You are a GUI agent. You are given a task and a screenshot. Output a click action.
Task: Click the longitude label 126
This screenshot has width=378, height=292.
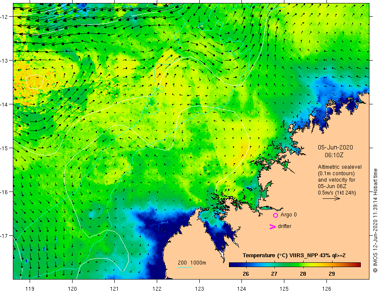326,289
